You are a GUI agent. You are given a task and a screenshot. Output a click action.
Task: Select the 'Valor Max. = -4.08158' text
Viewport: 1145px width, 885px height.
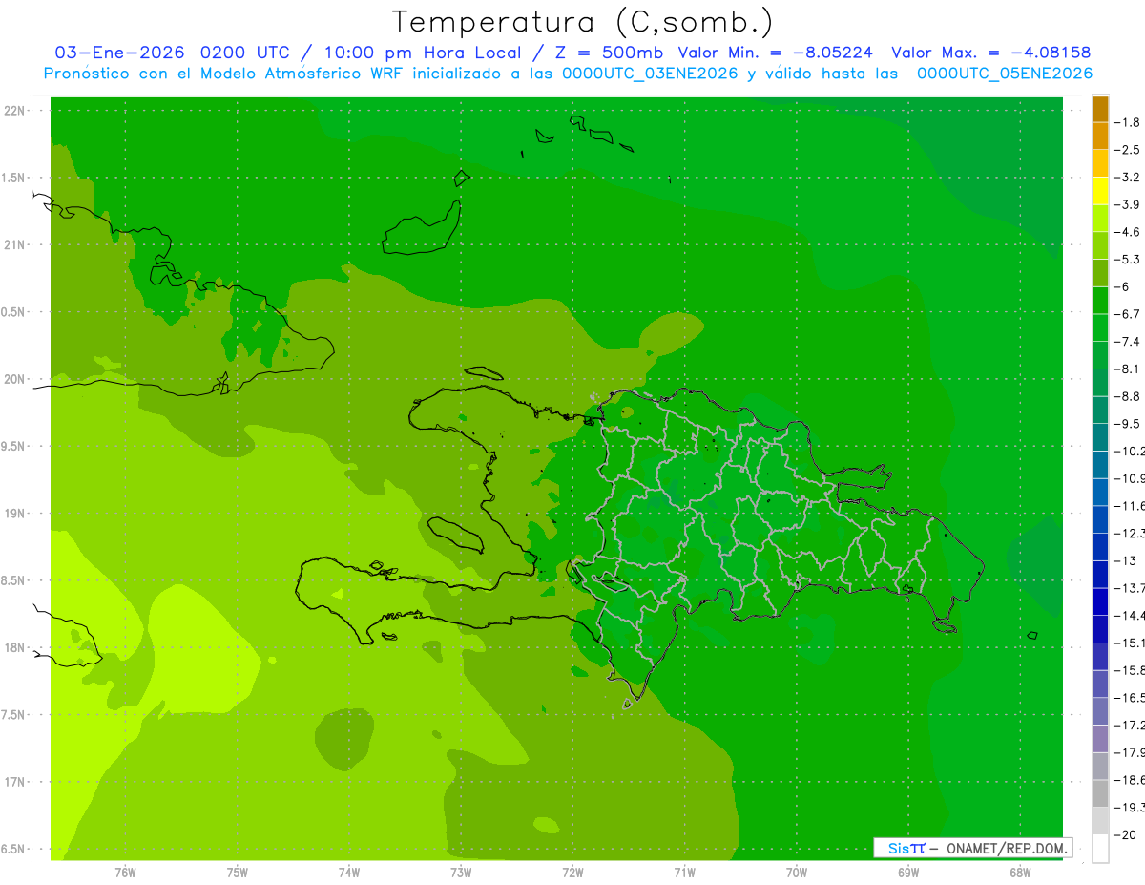pos(990,53)
